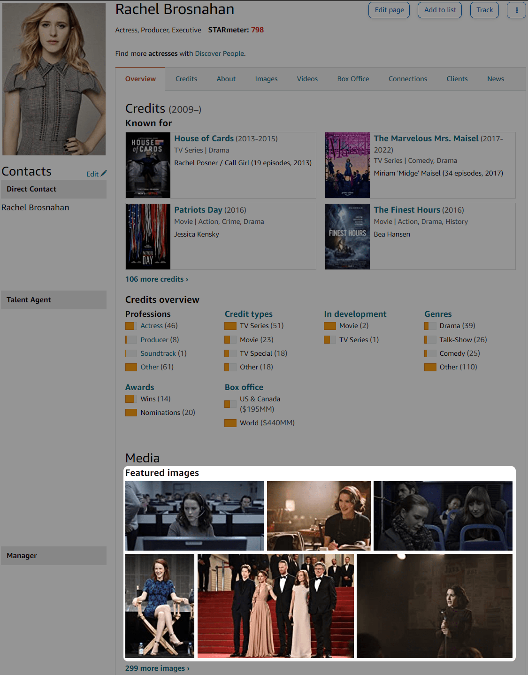View the Box Office tab
The width and height of the screenshot is (528, 675).
[353, 78]
